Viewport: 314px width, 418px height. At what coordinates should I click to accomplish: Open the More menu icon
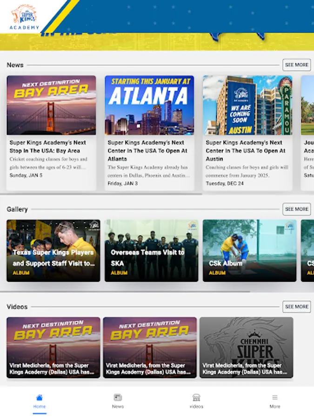click(275, 398)
